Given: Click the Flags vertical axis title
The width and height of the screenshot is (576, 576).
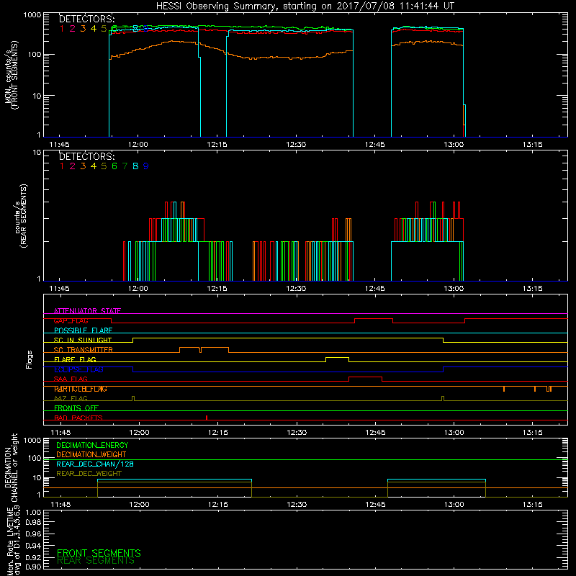Looking at the screenshot, I should [x=30, y=359].
